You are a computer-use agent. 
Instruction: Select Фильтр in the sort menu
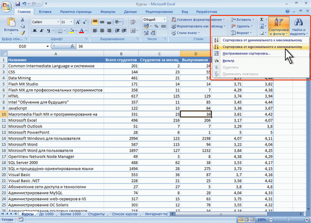261,60
